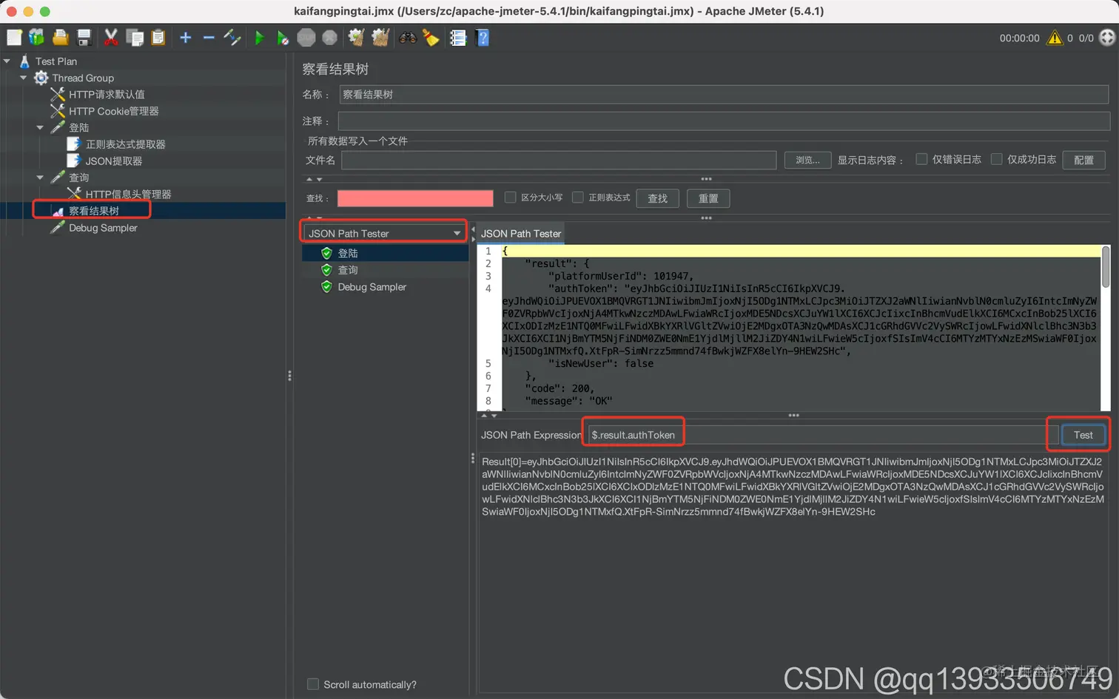The width and height of the screenshot is (1119, 699).
Task: Open Help with question mark icon
Action: pos(483,38)
